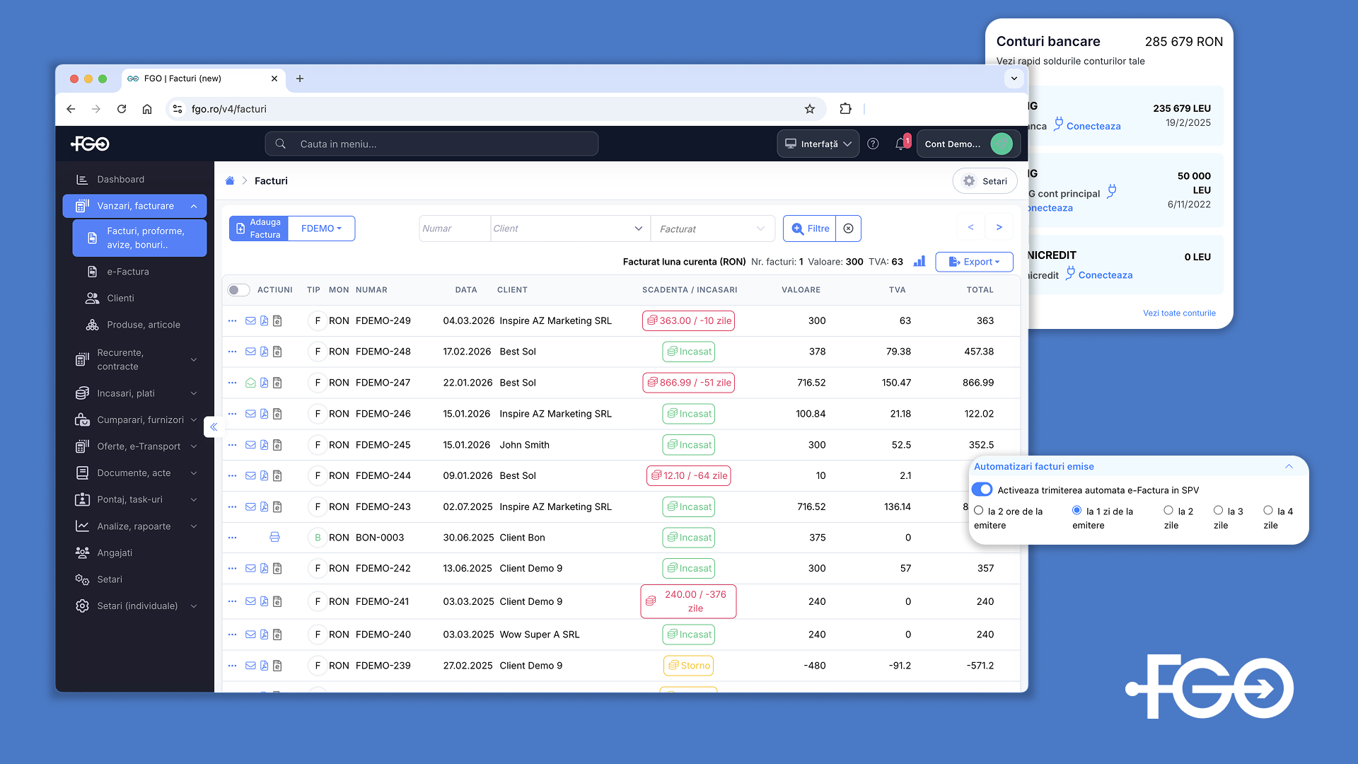Open the Client filter dropdown

pos(570,228)
